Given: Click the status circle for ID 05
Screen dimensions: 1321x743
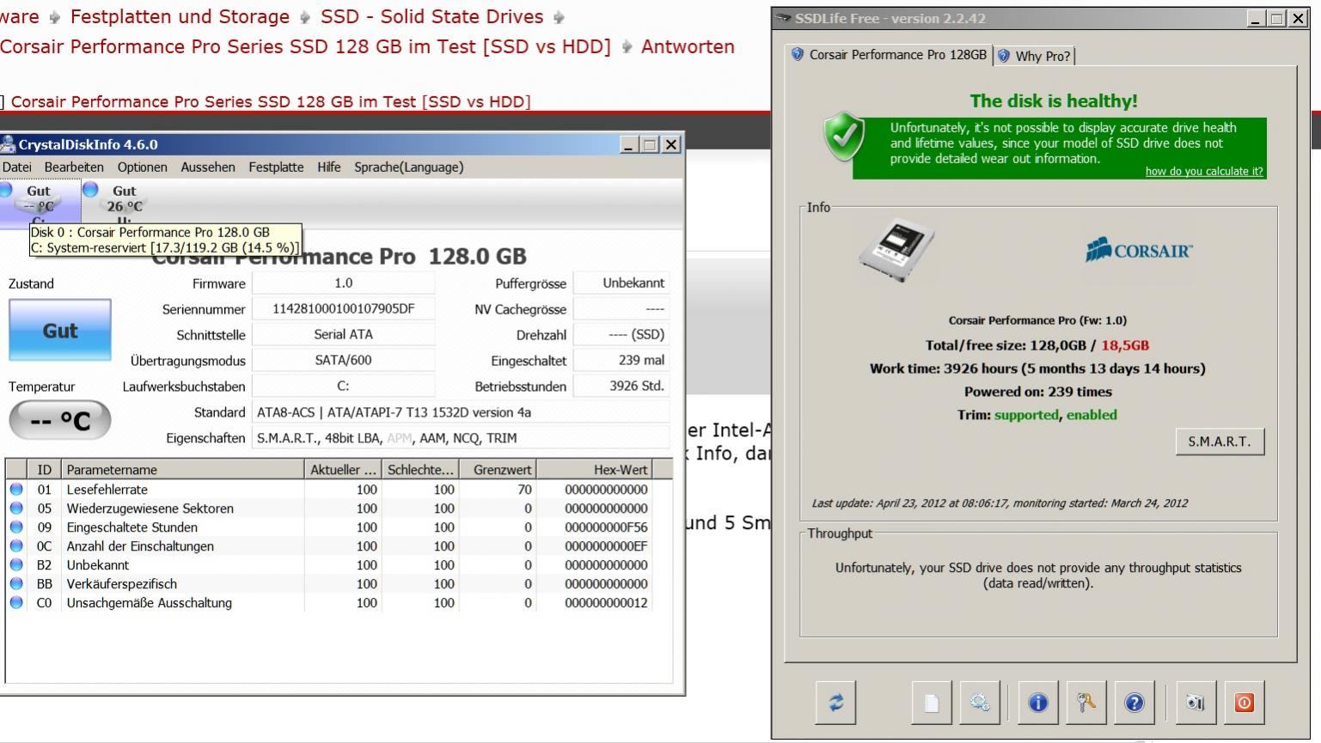Looking at the screenshot, I should (x=16, y=509).
